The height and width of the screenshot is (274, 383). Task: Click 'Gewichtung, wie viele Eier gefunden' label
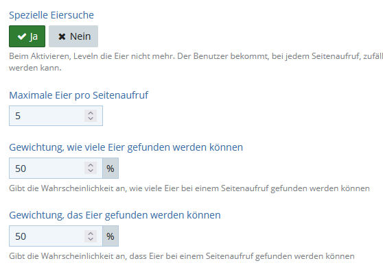pos(126,147)
